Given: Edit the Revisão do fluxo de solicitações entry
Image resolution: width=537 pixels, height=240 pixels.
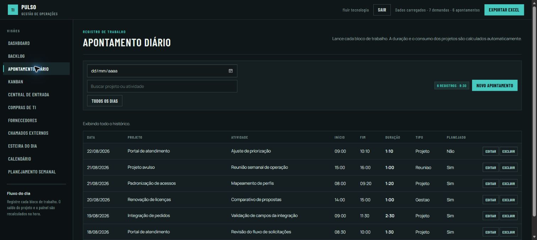Looking at the screenshot, I should pos(491,232).
